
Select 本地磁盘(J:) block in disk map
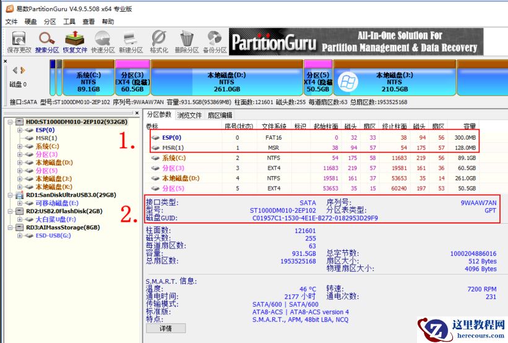pyautogui.click(x=395, y=78)
